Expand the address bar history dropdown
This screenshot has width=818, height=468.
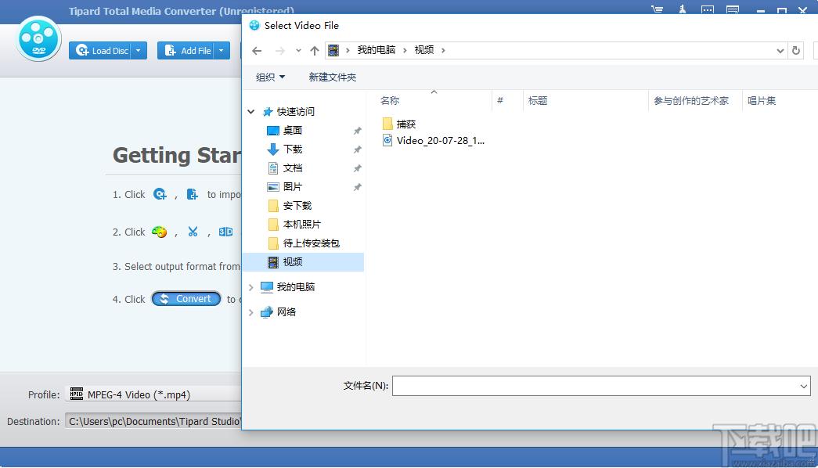(x=780, y=51)
